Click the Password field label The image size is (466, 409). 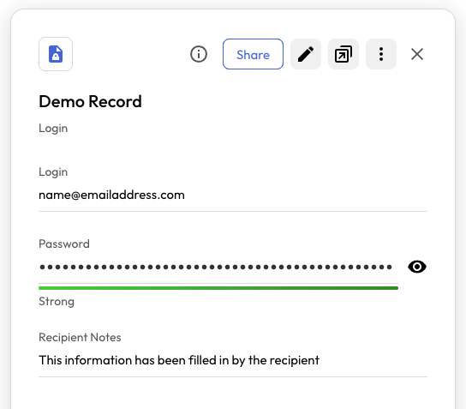[64, 244]
